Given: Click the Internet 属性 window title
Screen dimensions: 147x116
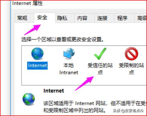Looking at the screenshot, I should click(28, 3).
